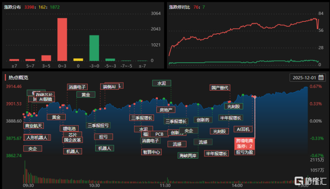Click the green 1872 decliners count

[x=55, y=7]
